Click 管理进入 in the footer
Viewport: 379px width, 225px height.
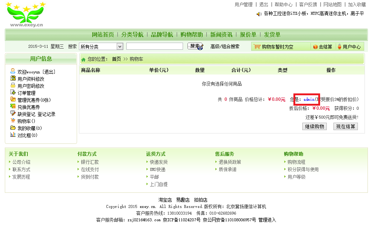click(x=267, y=220)
